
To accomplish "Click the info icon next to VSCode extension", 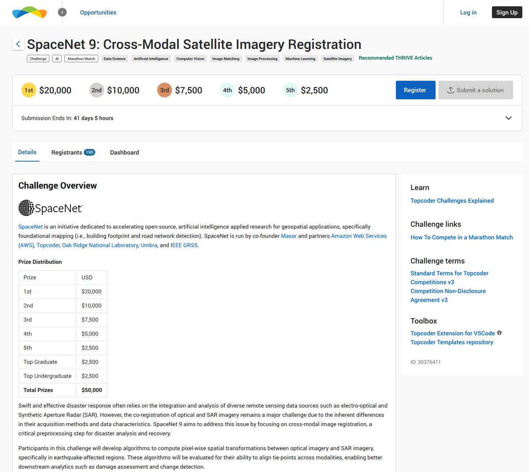I will click(x=499, y=333).
